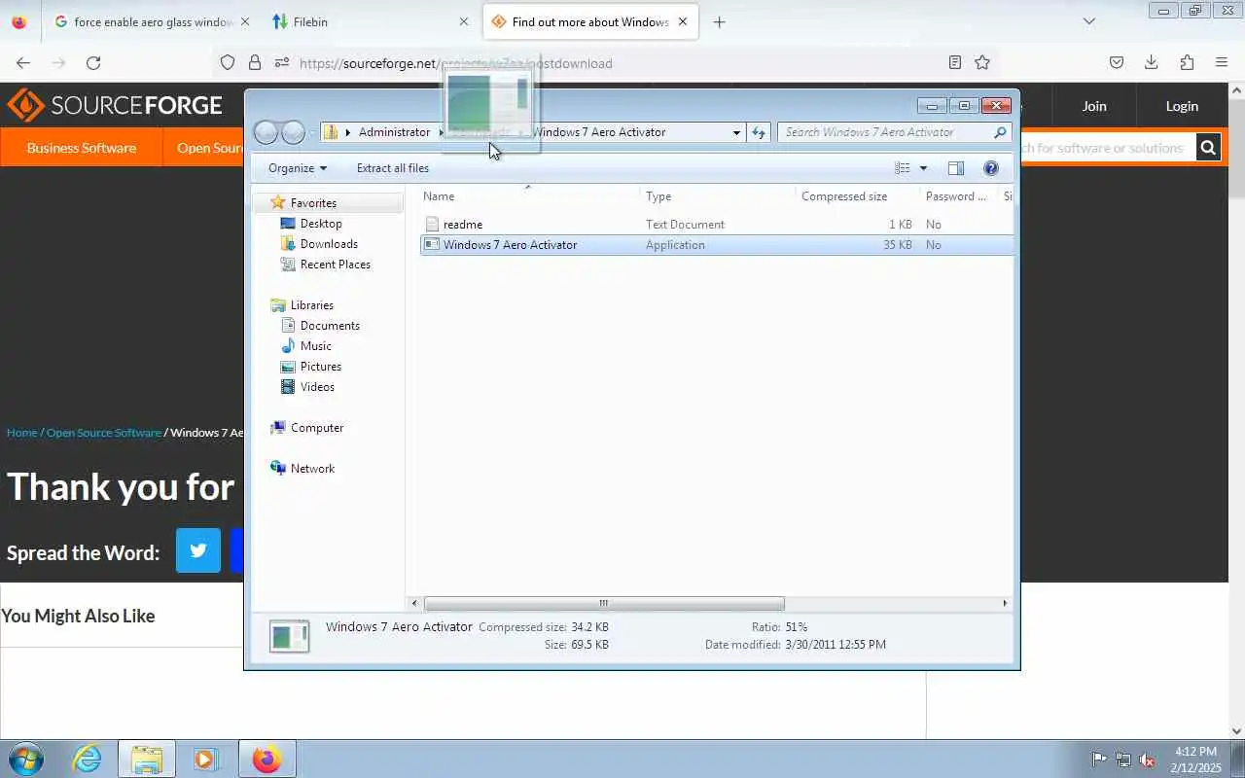Select Windows 7 Aero Activator application row

pyautogui.click(x=717, y=245)
